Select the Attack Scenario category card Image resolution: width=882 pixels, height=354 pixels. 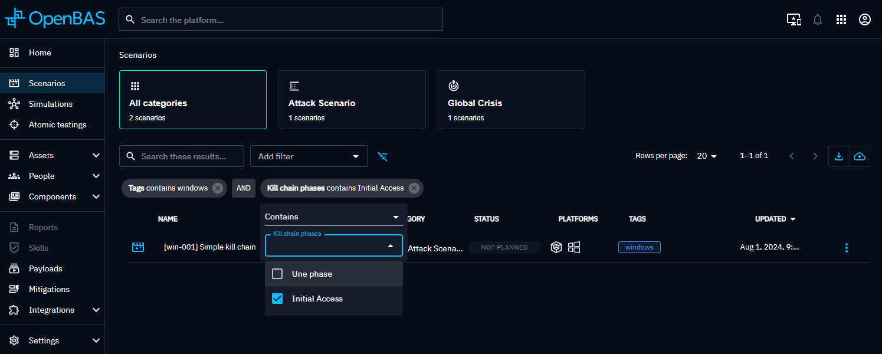pyautogui.click(x=352, y=100)
